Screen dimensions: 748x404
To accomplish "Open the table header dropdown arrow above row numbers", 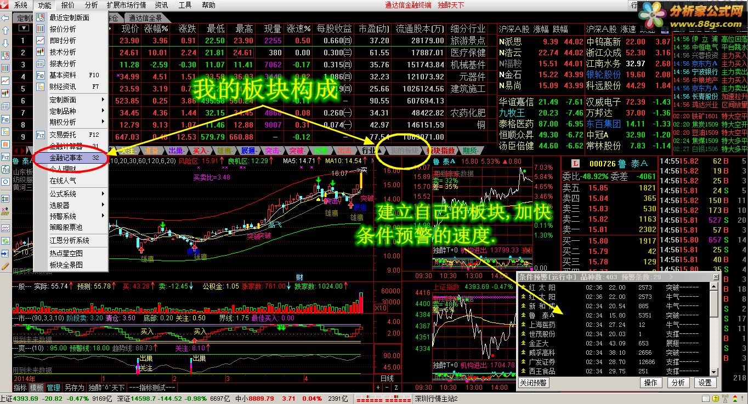I will pyautogui.click(x=23, y=28).
